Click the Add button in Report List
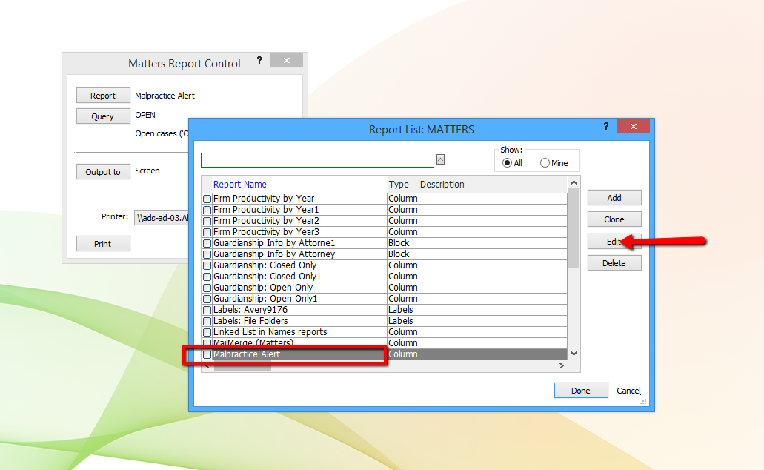Image resolution: width=764 pixels, height=470 pixels. pos(614,198)
